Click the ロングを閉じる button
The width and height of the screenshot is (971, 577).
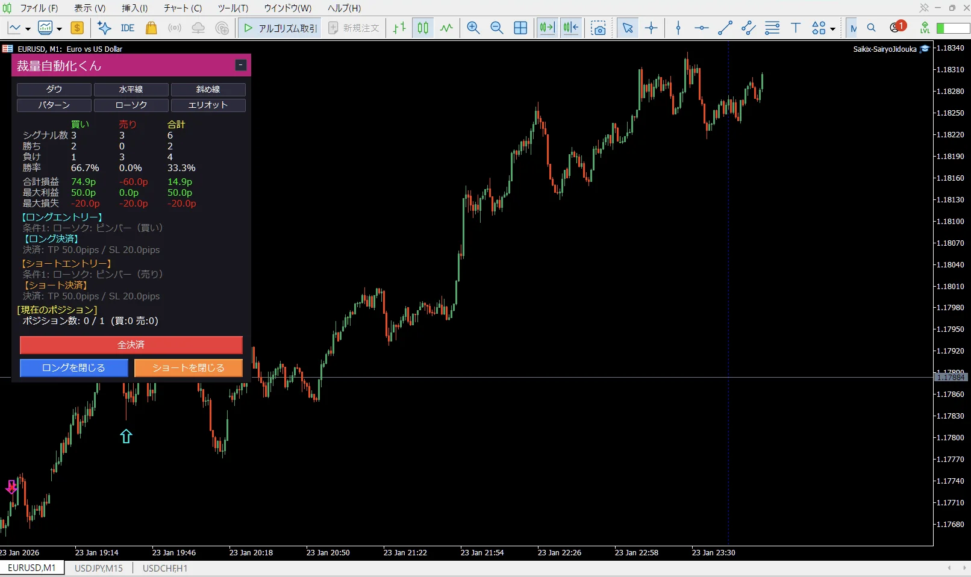pos(74,367)
